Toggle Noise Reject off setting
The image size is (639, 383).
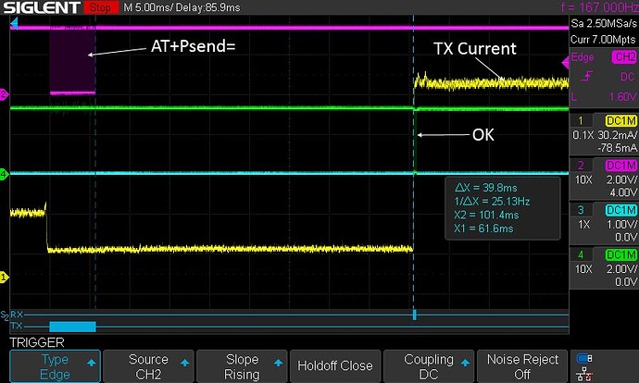pyautogui.click(x=521, y=366)
